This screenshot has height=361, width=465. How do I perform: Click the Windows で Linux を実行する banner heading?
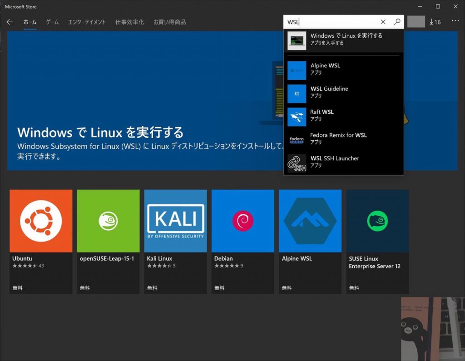click(100, 132)
